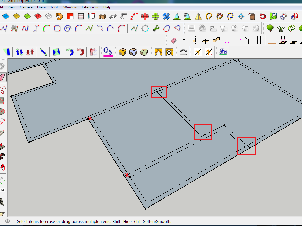This screenshot has width=302, height=226.
Task: Click the green puzzle pieces icon
Action: pyautogui.click(x=273, y=16)
